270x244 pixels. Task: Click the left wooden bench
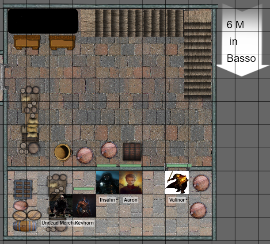[x=27, y=42]
